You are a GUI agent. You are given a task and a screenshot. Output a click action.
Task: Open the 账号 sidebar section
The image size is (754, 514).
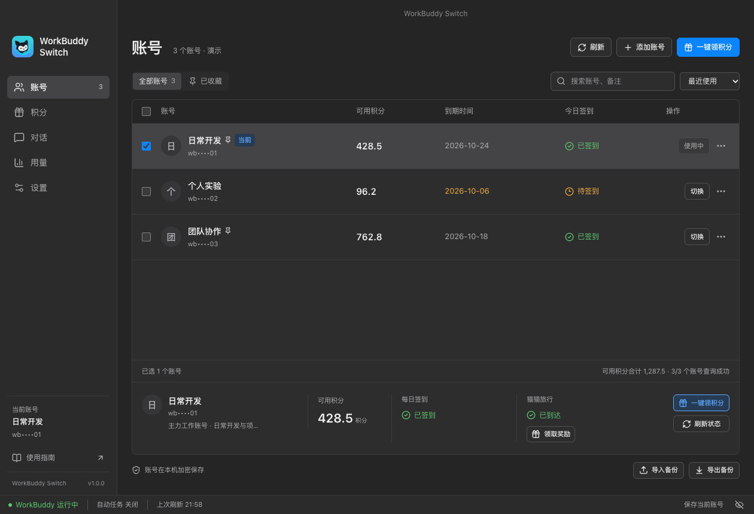(58, 87)
